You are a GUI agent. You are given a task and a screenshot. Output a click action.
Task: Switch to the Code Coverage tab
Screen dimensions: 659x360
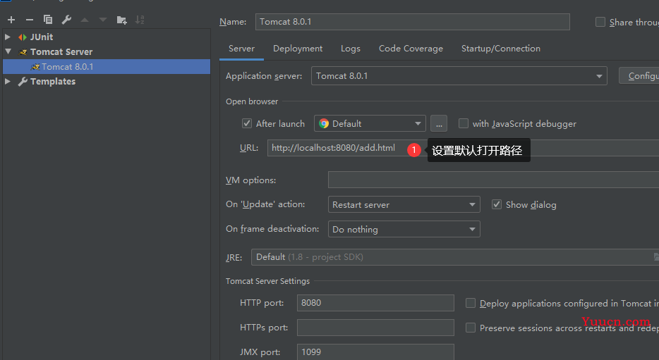pos(411,49)
